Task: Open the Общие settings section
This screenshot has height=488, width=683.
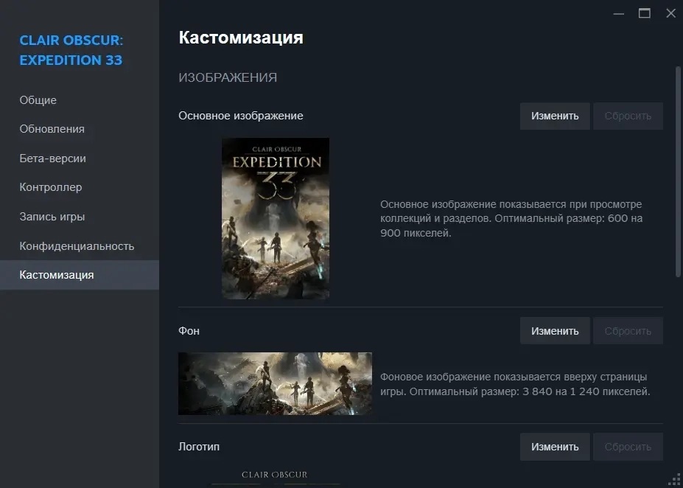Action: tap(38, 100)
